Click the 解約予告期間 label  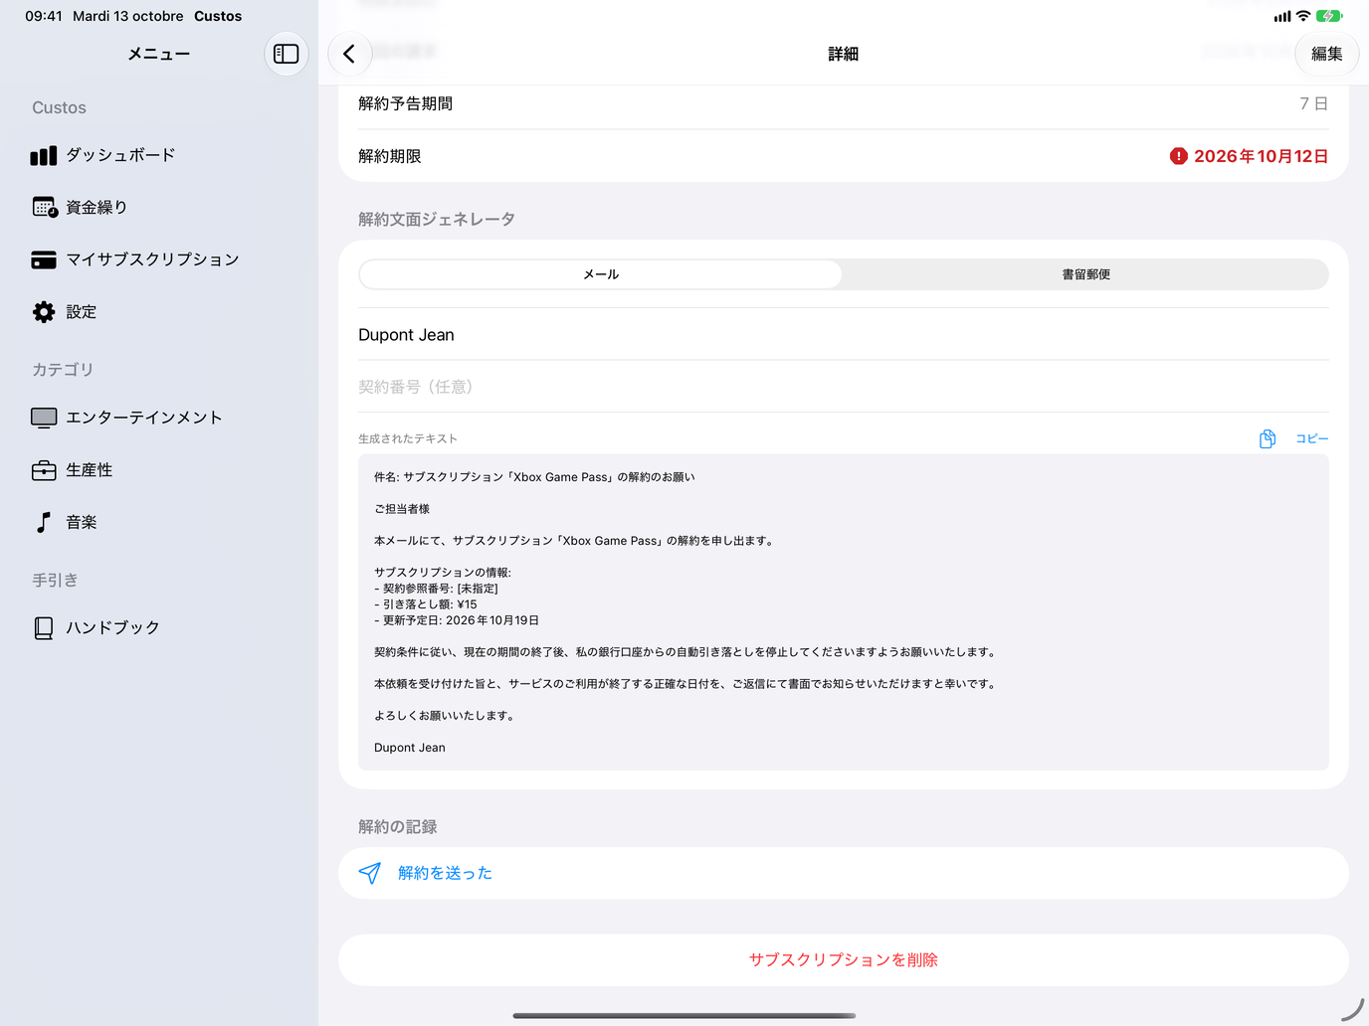tap(406, 103)
